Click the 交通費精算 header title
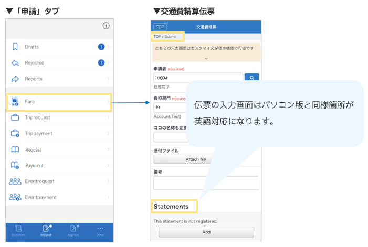 pos(206,27)
